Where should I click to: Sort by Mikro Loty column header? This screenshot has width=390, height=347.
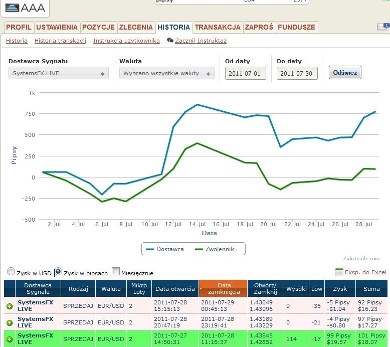139,288
